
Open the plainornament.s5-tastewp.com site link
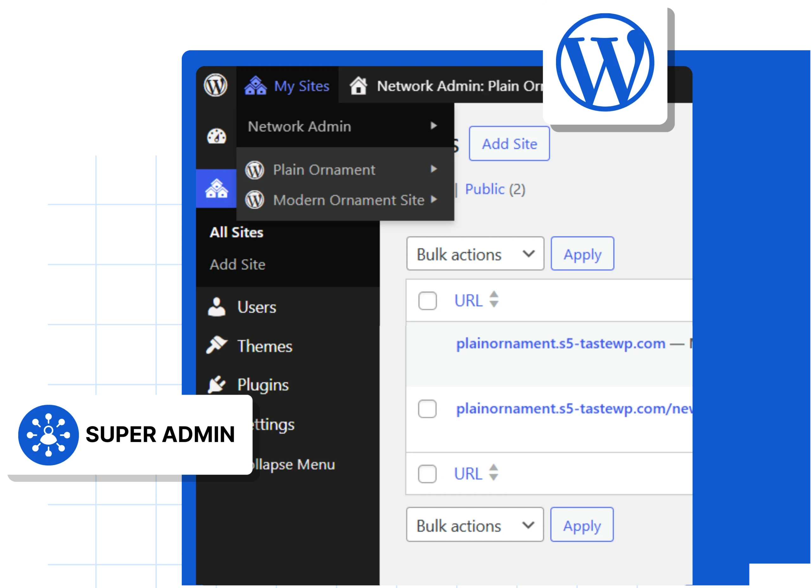560,344
